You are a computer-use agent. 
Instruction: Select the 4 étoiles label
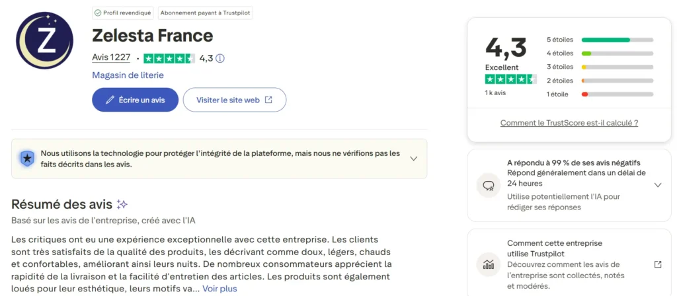[560, 54]
